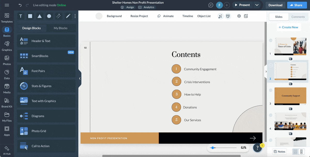The width and height of the screenshot is (310, 157).
Task: Open the Templates sidebar panel
Action: pos(7,18)
